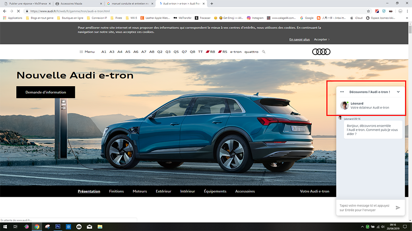The height and width of the screenshot is (231, 412).
Task: Open the Google bookmark
Action: 307,18
